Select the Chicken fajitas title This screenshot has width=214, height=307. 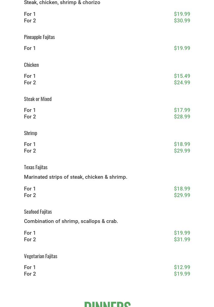pyautogui.click(x=31, y=65)
